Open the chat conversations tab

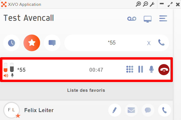pyautogui.click(x=52, y=43)
